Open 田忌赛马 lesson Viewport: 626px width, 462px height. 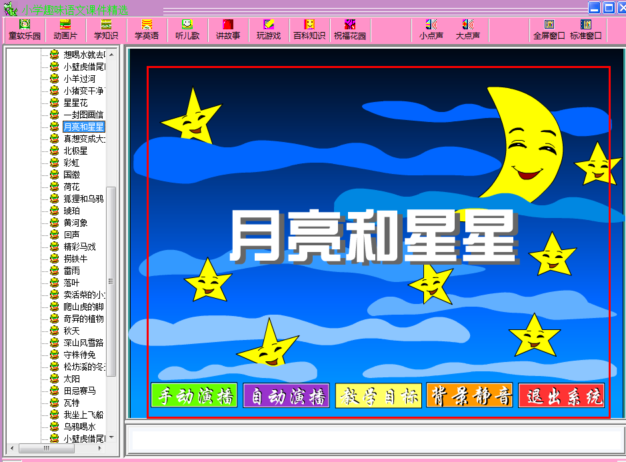point(79,391)
